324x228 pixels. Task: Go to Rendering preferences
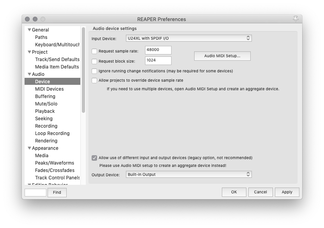46,141
